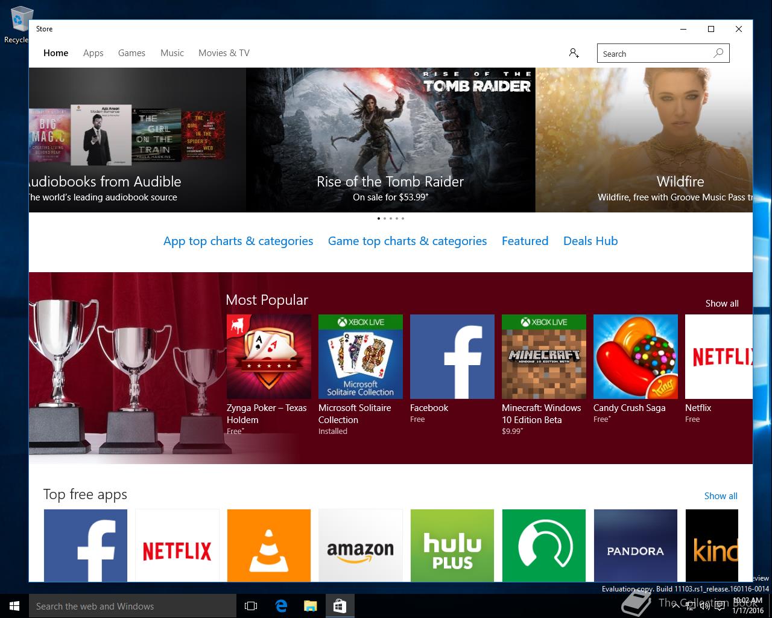Click Store icon on taskbar
This screenshot has width=772, height=618.
(340, 606)
